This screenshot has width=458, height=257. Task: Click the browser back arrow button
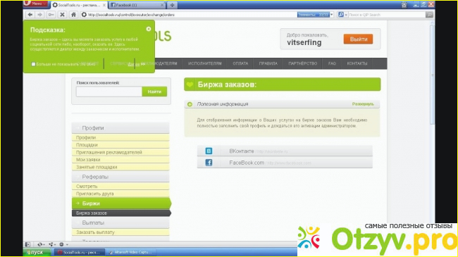tap(30, 15)
